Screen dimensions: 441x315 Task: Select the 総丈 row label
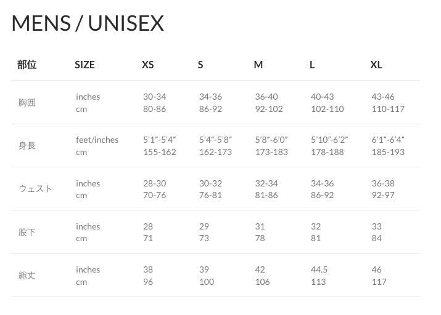[27, 276]
